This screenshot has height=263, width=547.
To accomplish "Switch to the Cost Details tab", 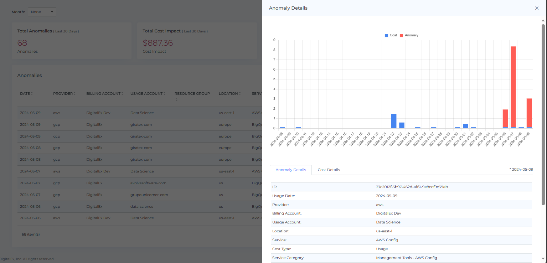I will [329, 170].
